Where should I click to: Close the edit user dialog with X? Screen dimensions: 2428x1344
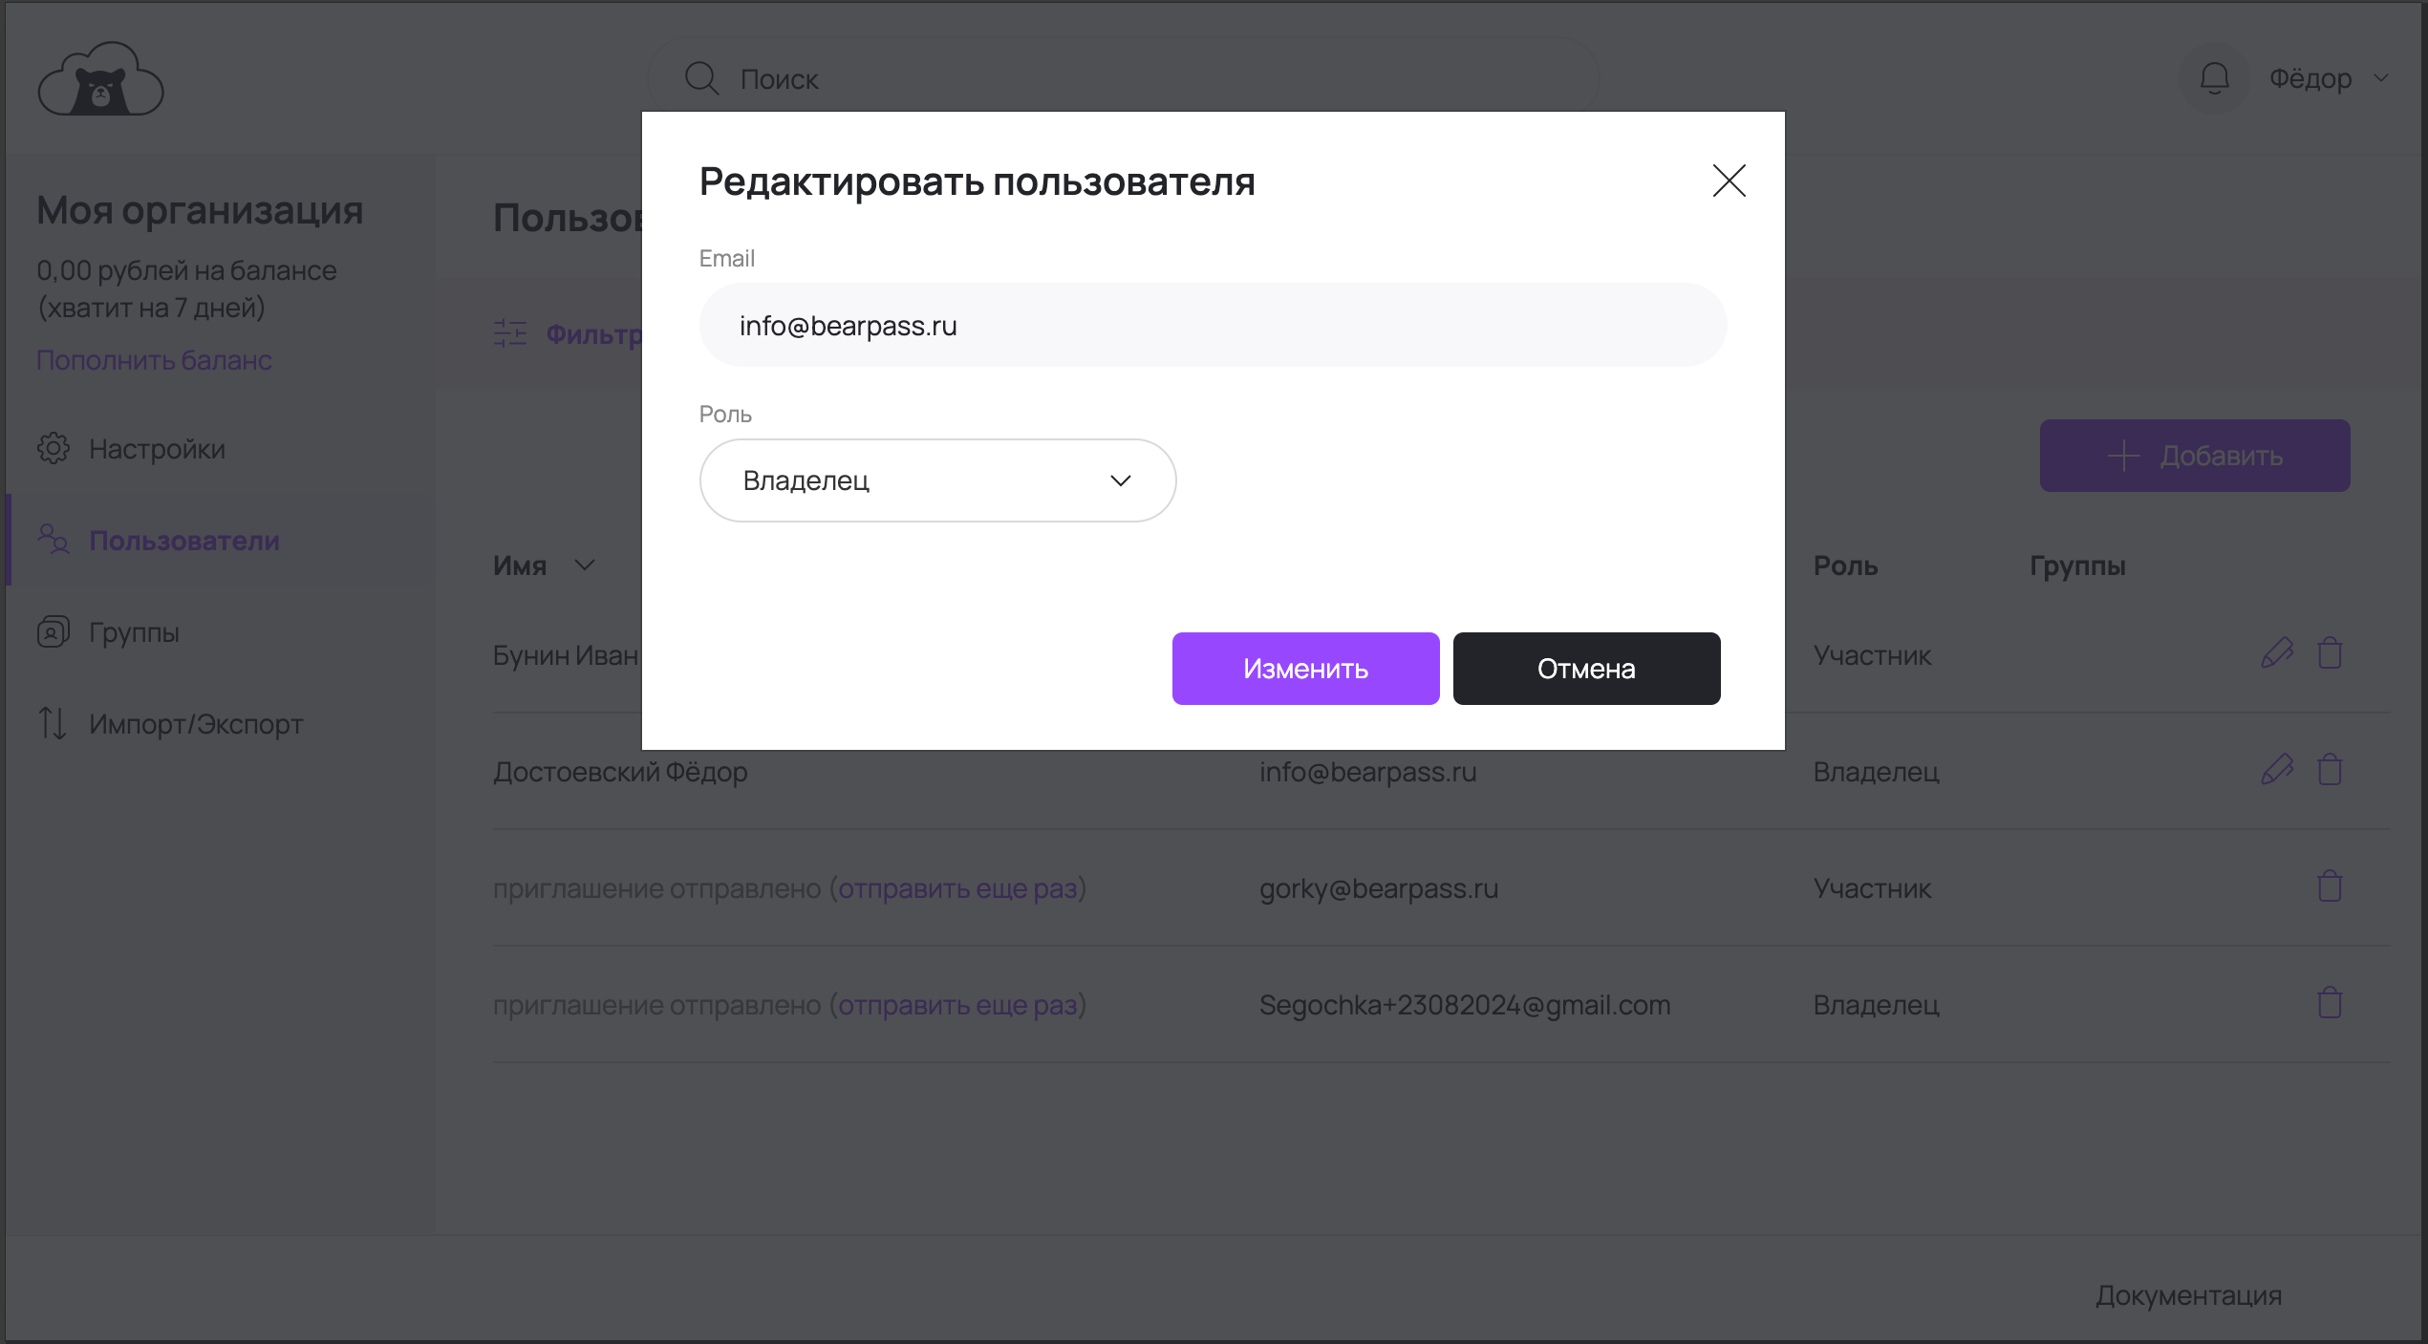point(1729,181)
